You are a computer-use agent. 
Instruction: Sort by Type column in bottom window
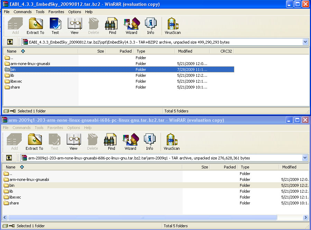(x=258, y=167)
